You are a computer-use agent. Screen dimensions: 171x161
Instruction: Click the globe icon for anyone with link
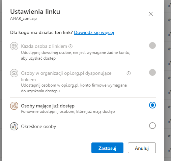14,46
